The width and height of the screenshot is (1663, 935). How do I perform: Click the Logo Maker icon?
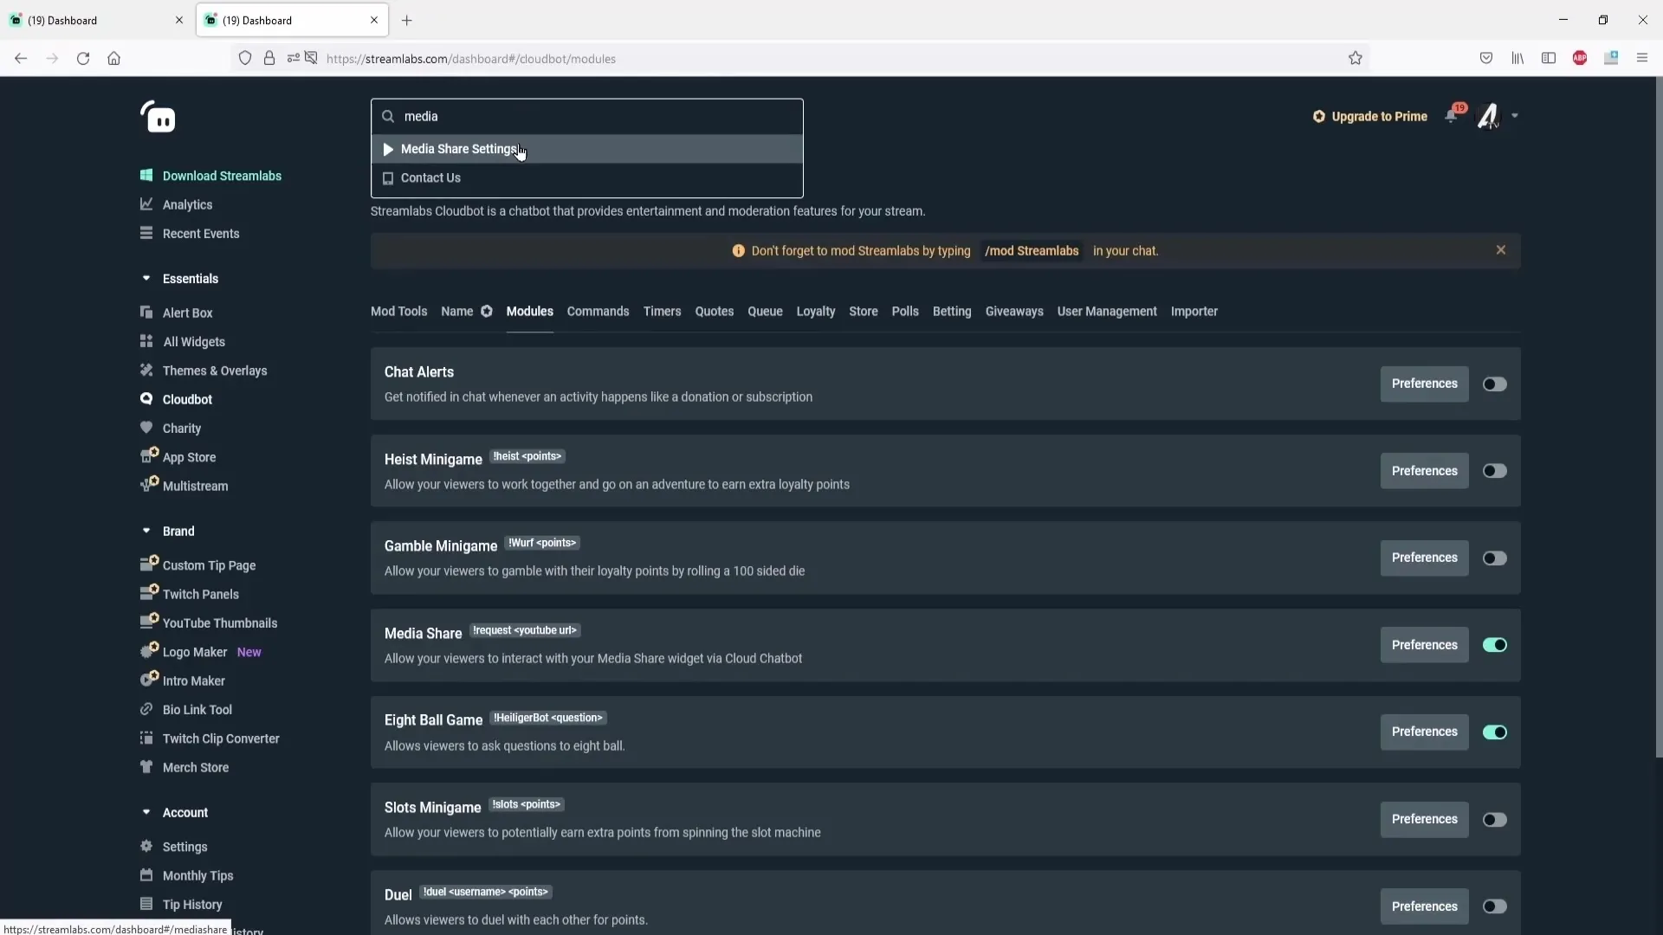[x=149, y=650]
